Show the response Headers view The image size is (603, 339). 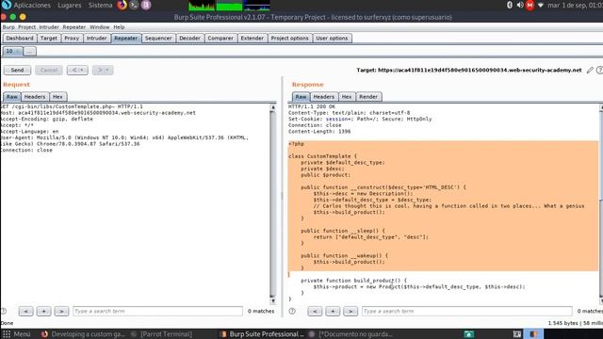(x=324, y=97)
